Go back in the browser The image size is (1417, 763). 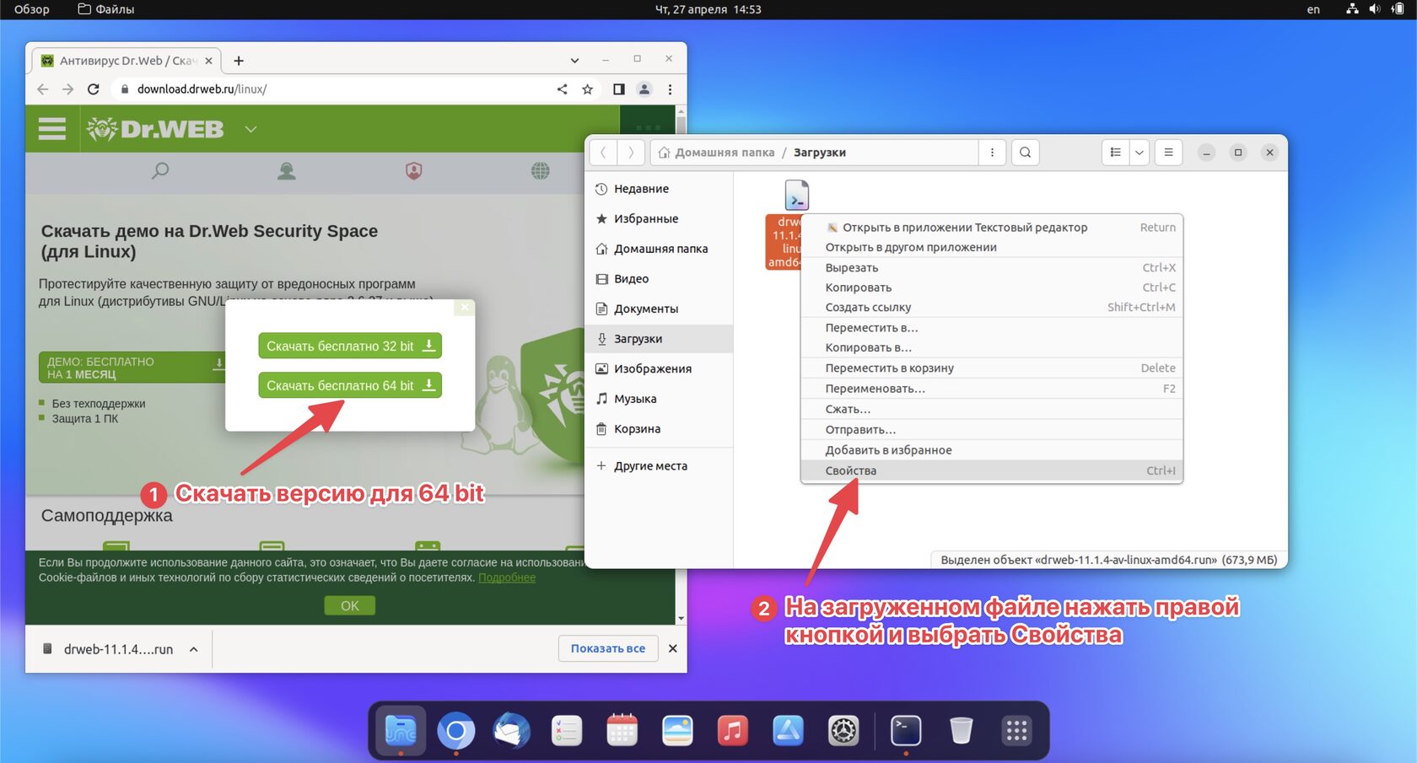(x=43, y=89)
